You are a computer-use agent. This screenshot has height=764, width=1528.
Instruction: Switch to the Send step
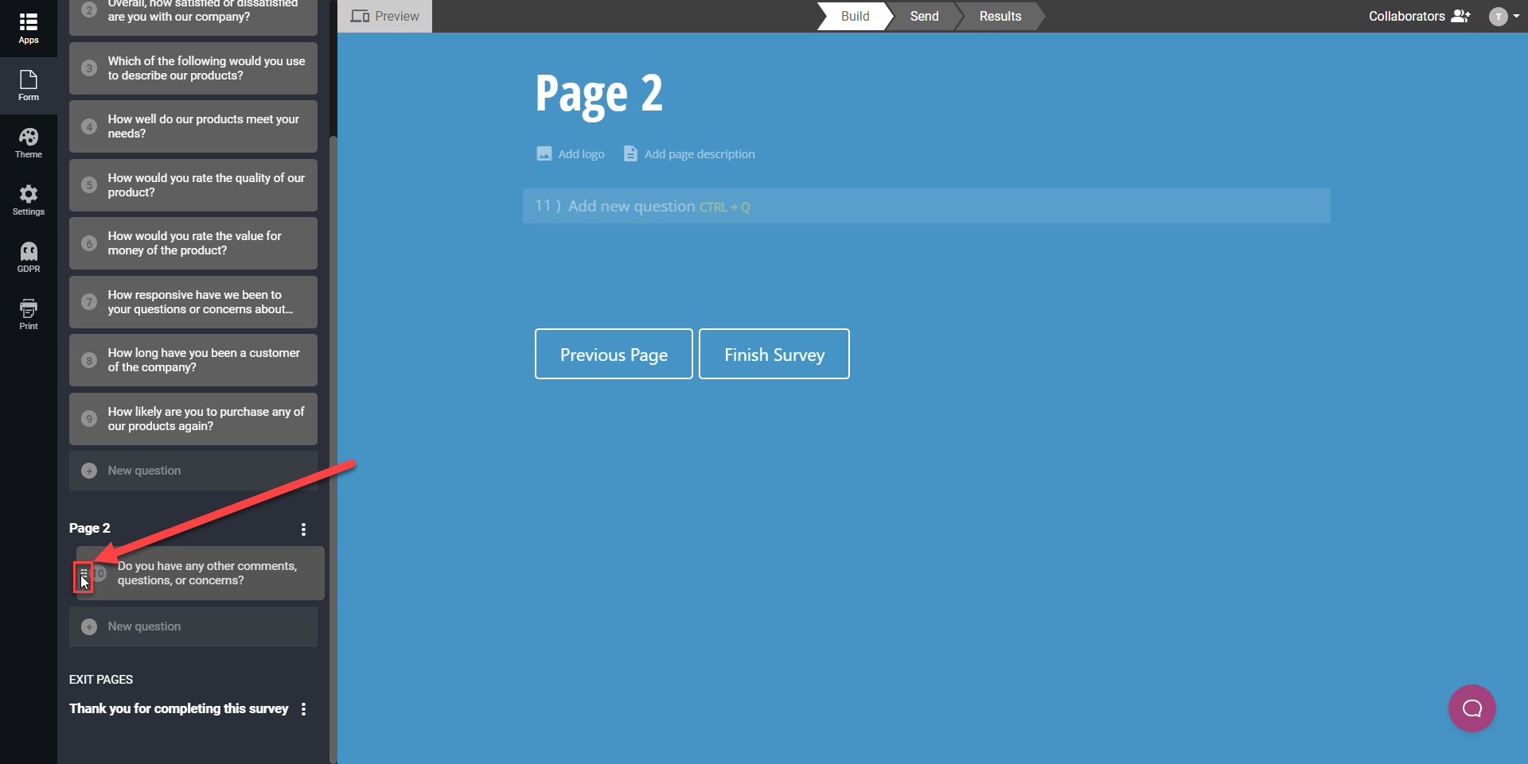[924, 16]
